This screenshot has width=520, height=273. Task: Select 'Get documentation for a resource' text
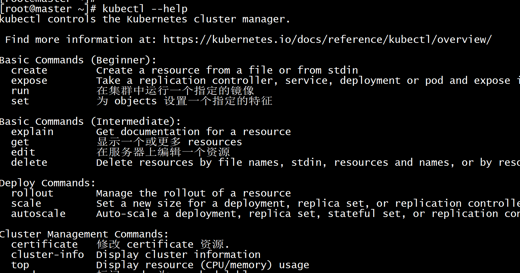click(x=194, y=132)
